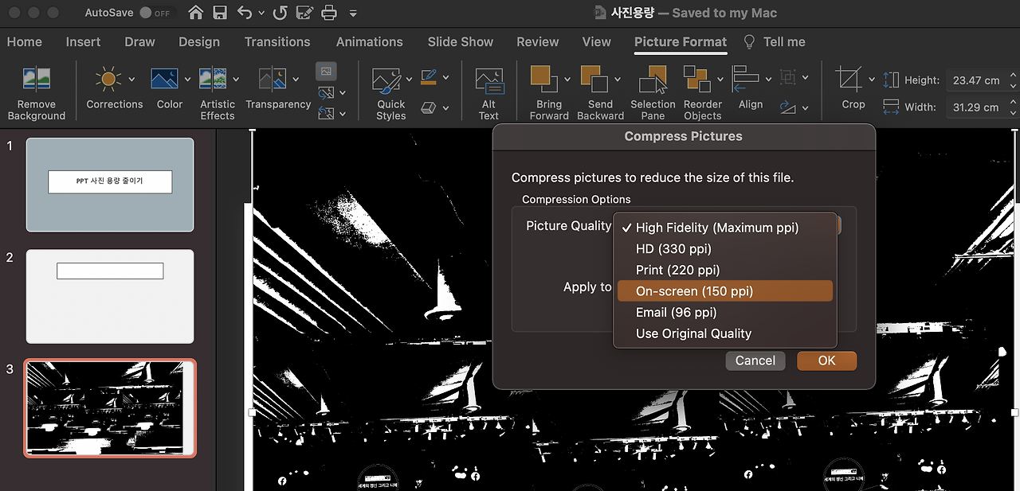Open the Customize Quick Access Toolbar dropdown
The width and height of the screenshot is (1020, 491).
click(x=353, y=14)
